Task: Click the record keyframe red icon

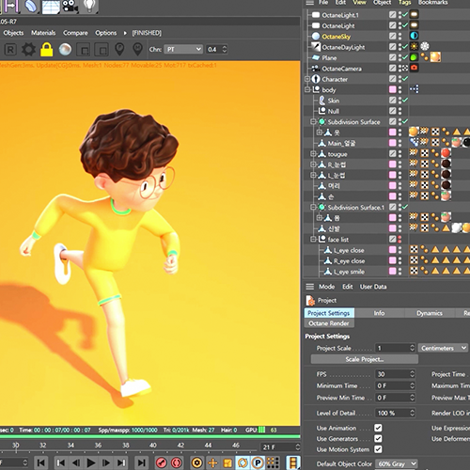Action: (x=162, y=462)
